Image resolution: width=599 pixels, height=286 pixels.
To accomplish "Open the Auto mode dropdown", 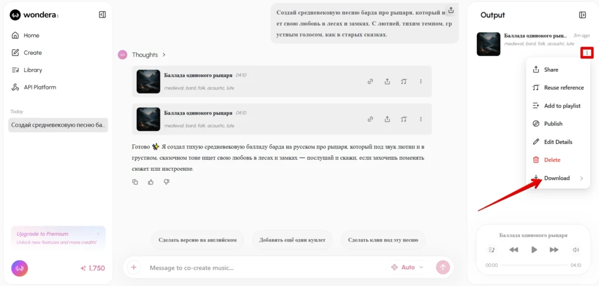I will tap(408, 267).
